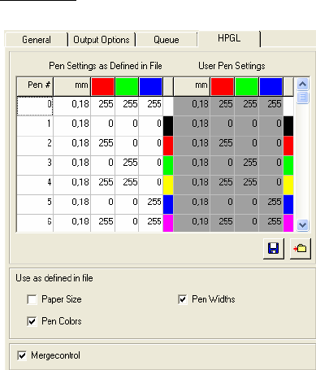This screenshot has width=316, height=370.
Task: Select the Queue tab
Action: [x=167, y=40]
